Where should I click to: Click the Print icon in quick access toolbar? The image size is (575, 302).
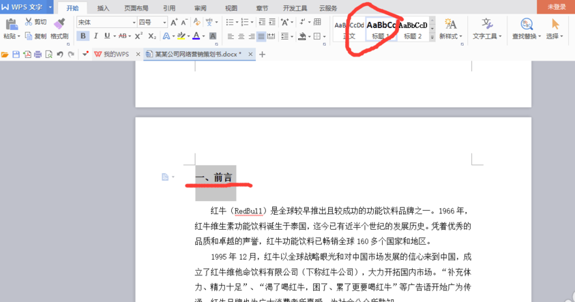38,54
